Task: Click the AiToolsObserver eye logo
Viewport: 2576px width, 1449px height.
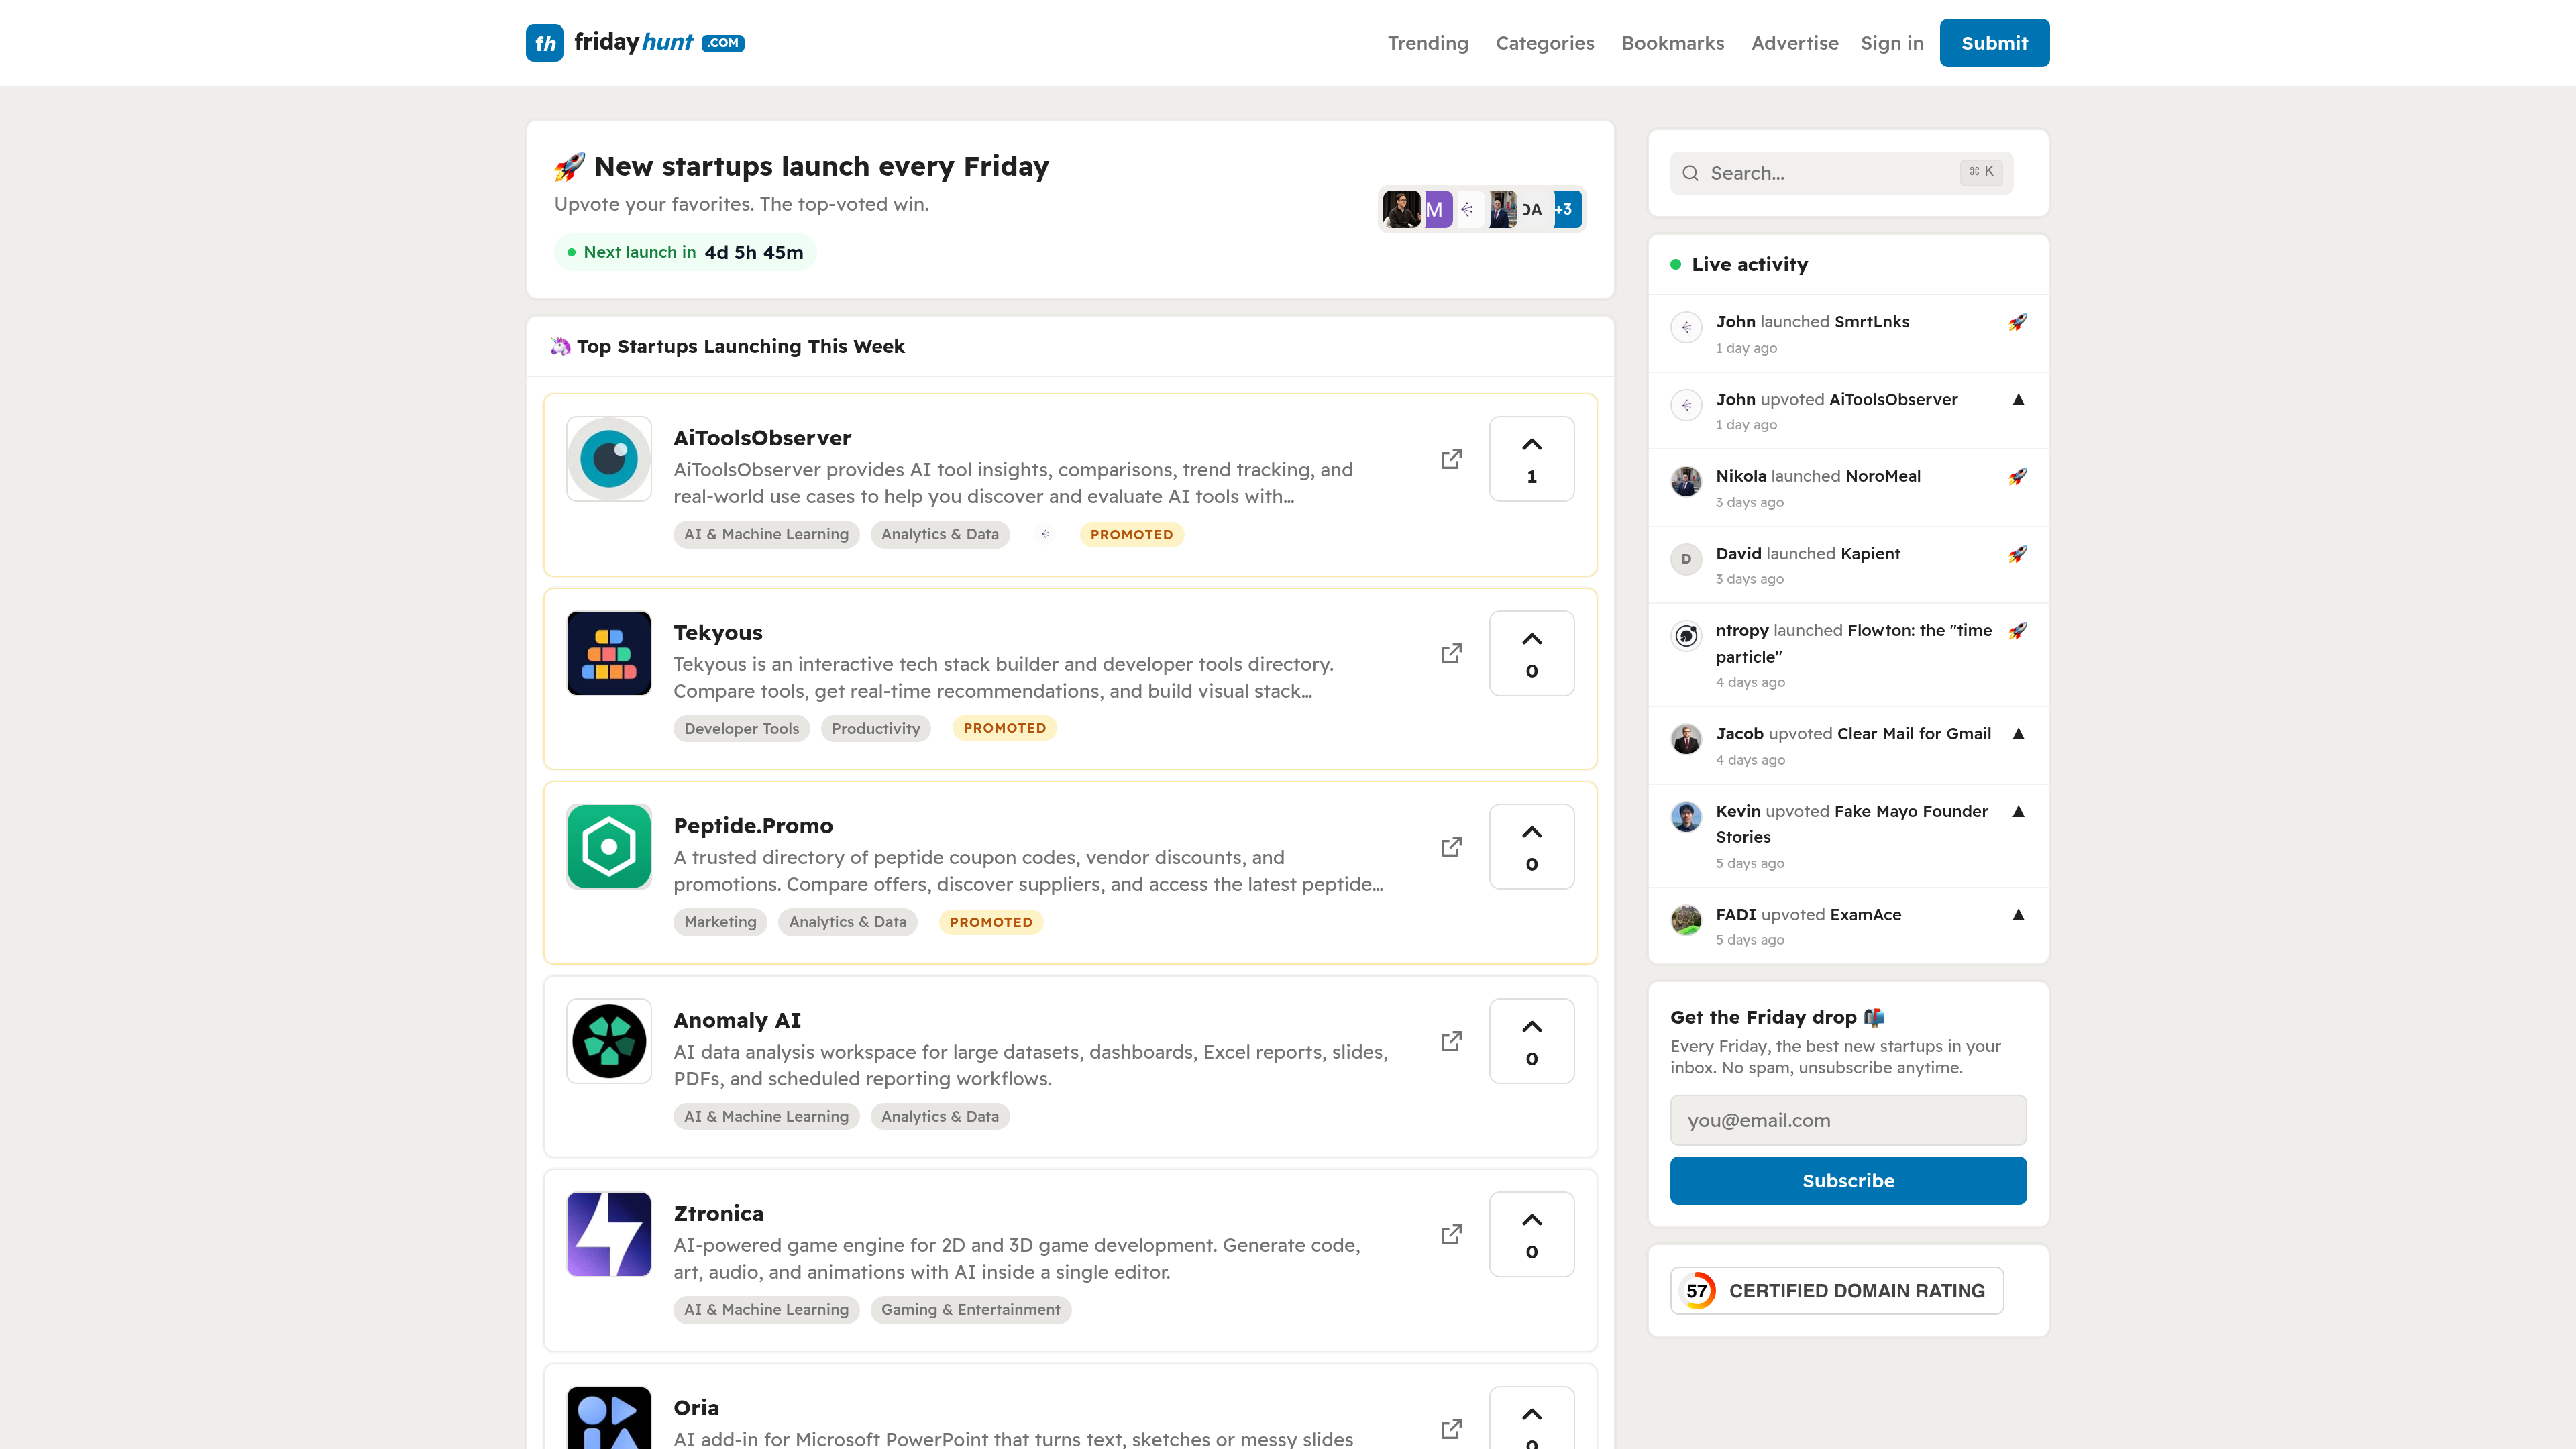Action: (x=609, y=459)
